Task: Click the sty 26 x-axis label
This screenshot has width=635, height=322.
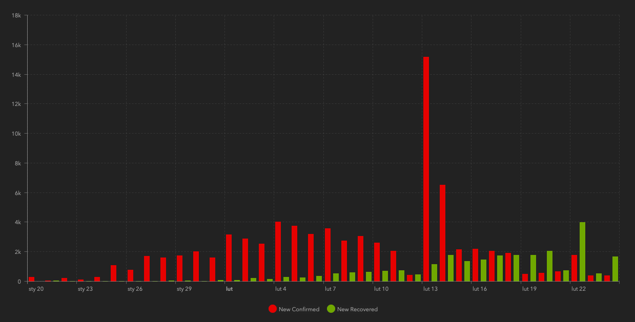Action: click(x=135, y=289)
